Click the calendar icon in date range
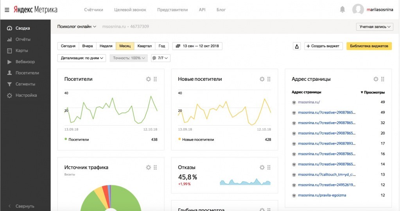Image resolution: width=400 pixels, height=211 pixels. (x=178, y=46)
